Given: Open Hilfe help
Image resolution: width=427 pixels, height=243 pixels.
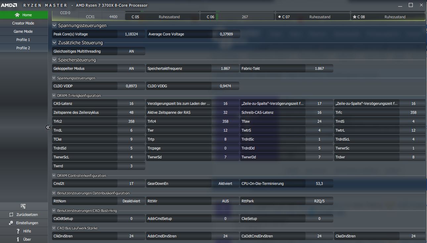Looking at the screenshot, I should coord(24,231).
